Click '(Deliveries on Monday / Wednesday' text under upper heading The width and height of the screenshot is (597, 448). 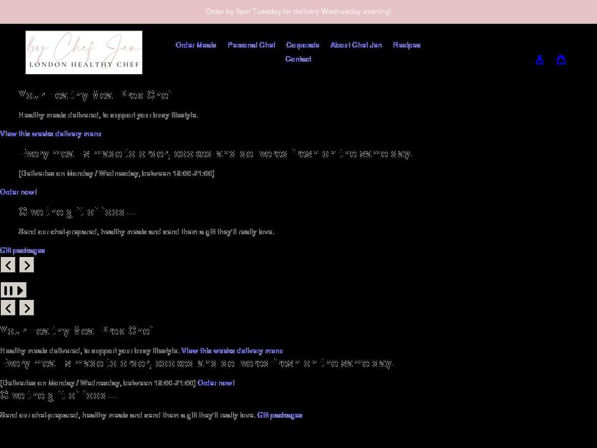click(x=116, y=174)
